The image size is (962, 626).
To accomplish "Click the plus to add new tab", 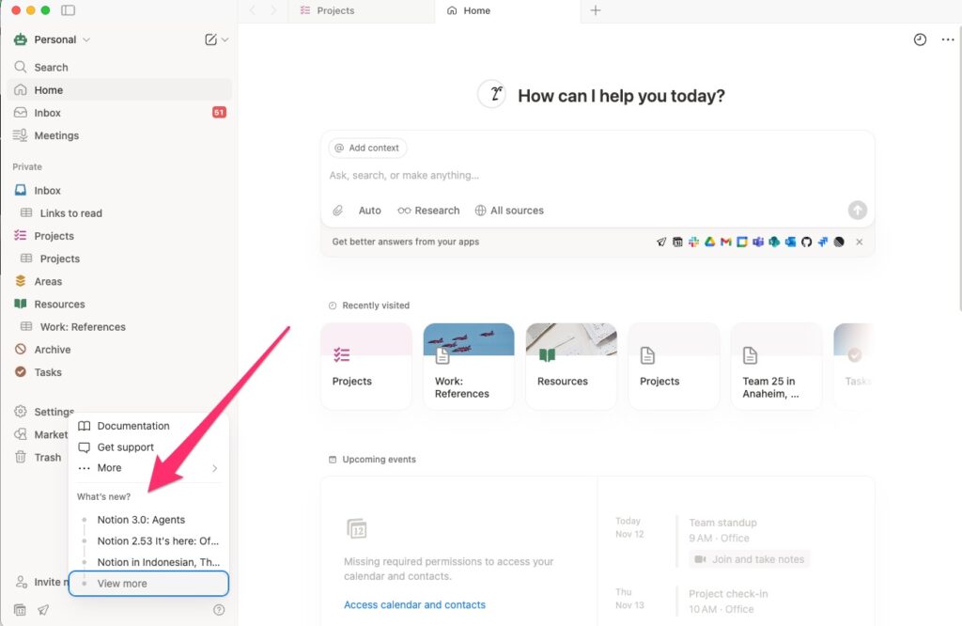I will pyautogui.click(x=596, y=10).
